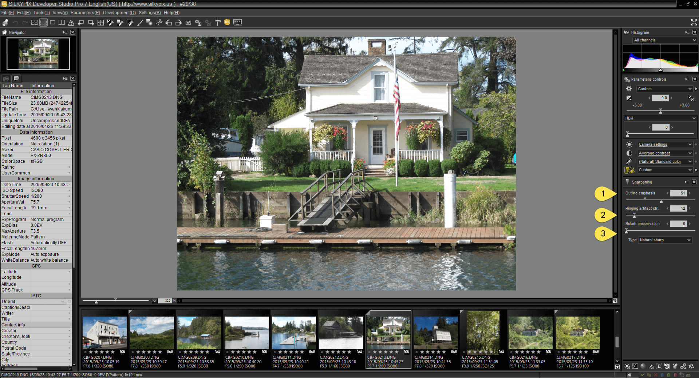Click the sharpening/noise reduction icon
This screenshot has width=699, height=378.
click(x=629, y=170)
